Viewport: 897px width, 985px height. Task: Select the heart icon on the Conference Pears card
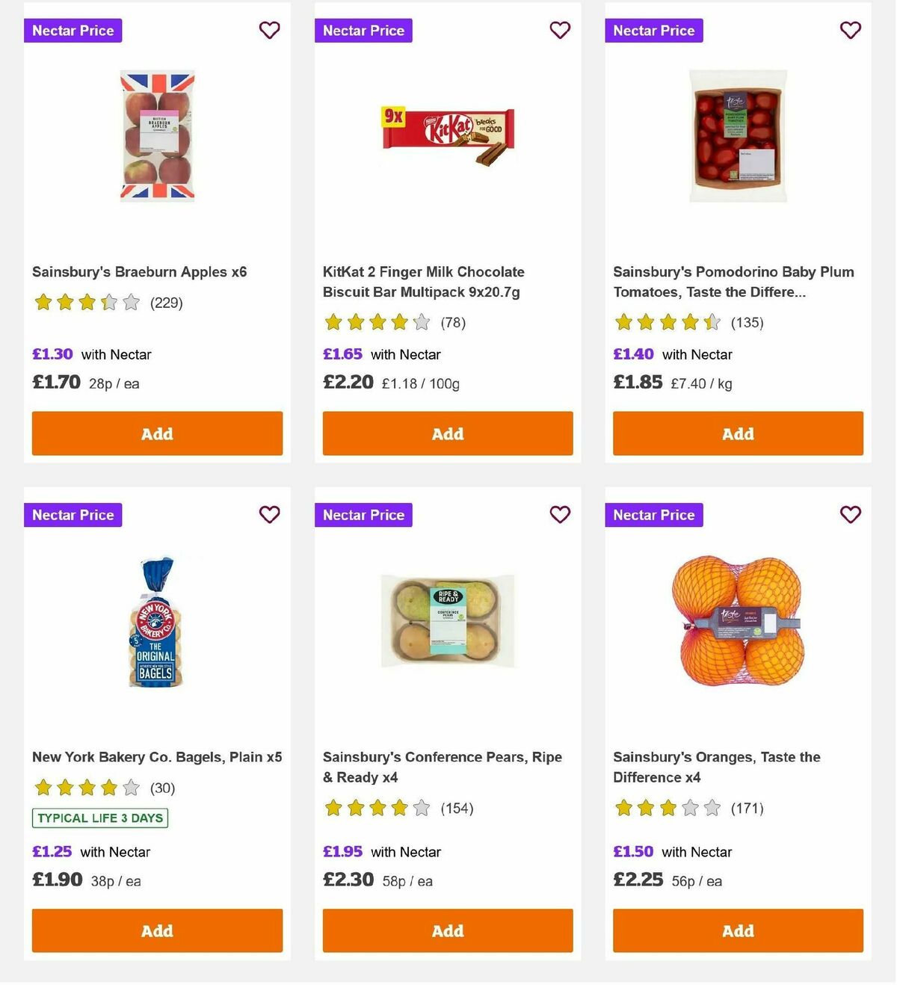coord(560,514)
